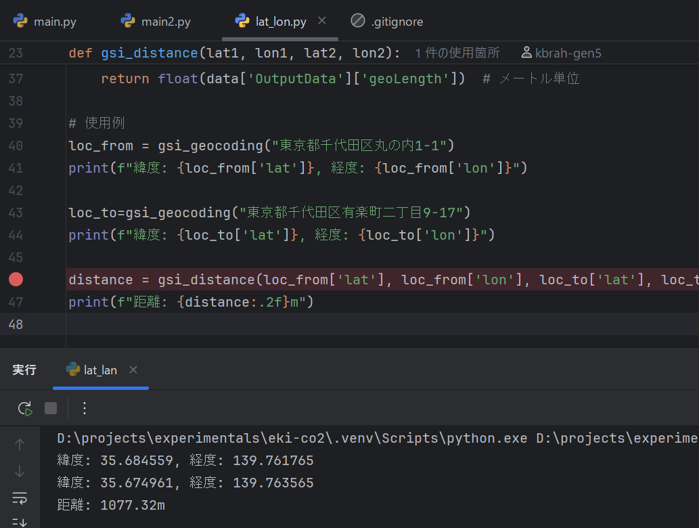Click the gsi_distance function name in sticky header
Image resolution: width=699 pixels, height=528 pixels.
[150, 53]
